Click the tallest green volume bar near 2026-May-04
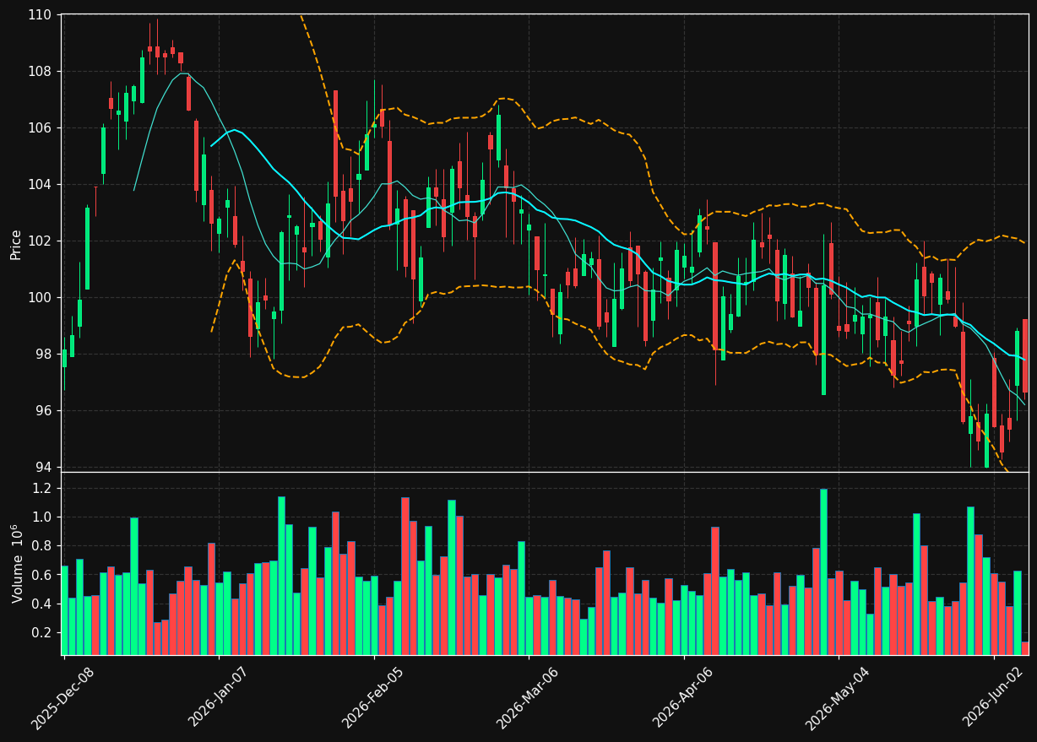 823,572
